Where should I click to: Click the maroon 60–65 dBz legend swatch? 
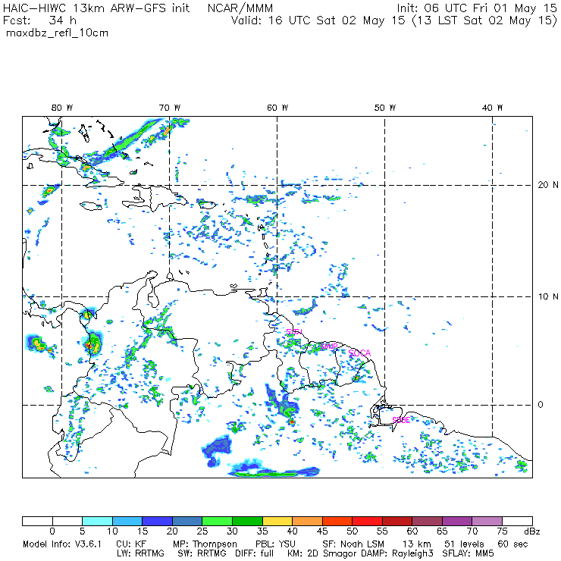point(428,521)
